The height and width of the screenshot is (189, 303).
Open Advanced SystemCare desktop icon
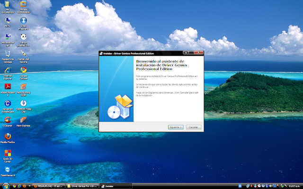(x=8, y=106)
